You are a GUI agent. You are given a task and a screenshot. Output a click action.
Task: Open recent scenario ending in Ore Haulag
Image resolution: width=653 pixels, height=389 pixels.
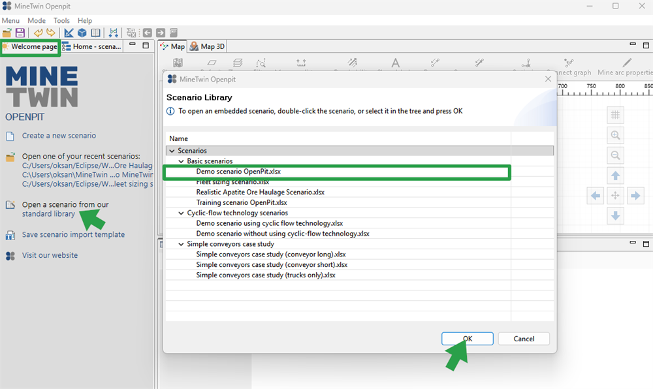(88, 166)
